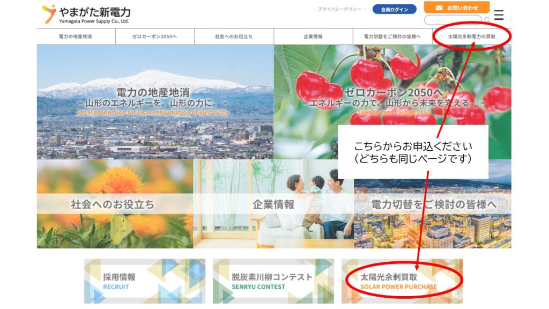Click the snowy mountain 電力の地産地消 banner

(x=155, y=101)
